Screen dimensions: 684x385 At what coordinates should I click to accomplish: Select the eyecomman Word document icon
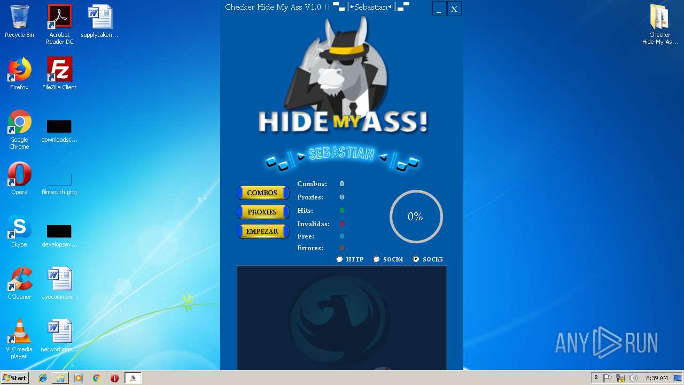coord(59,283)
